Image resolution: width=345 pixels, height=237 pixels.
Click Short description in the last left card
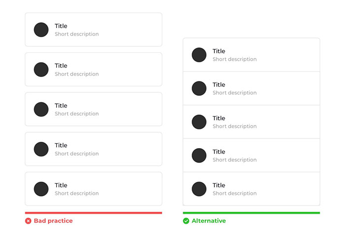(x=77, y=194)
